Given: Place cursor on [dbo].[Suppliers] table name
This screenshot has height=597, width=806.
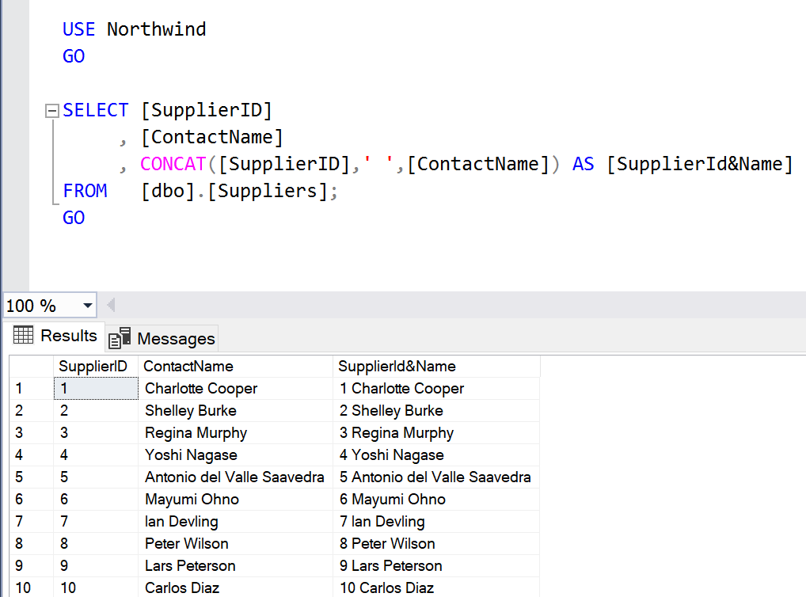Looking at the screenshot, I should click(234, 191).
